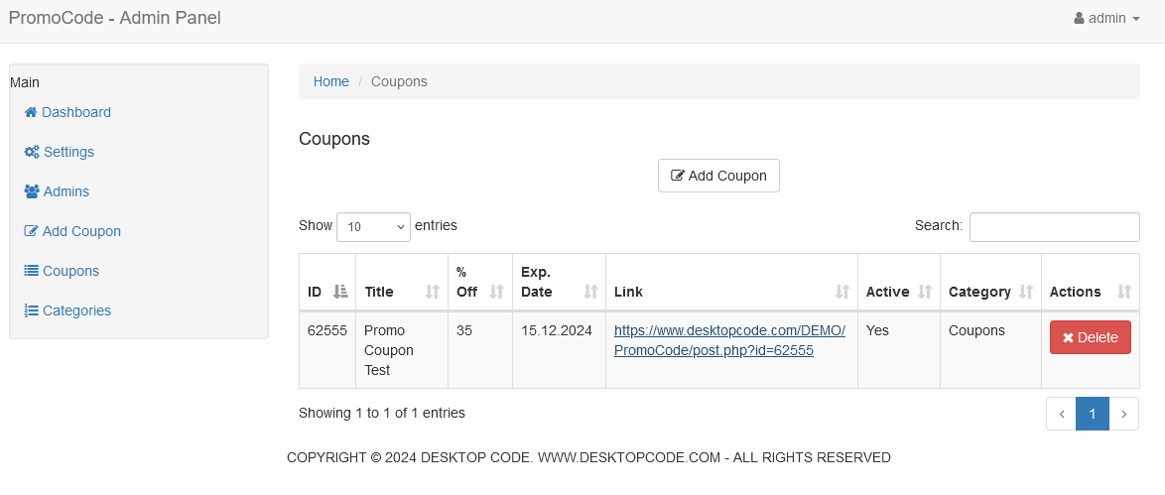Delete the Promo Coupon Test entry
The width and height of the screenshot is (1165, 495).
coord(1090,337)
